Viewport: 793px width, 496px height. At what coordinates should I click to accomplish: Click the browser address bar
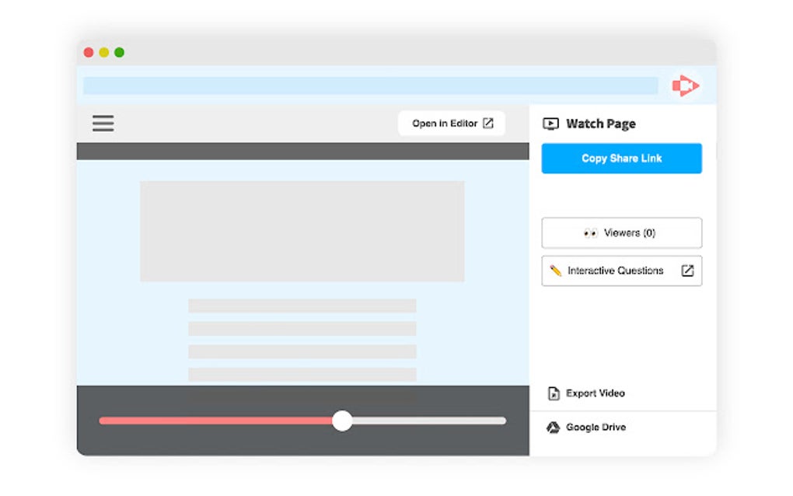click(370, 86)
